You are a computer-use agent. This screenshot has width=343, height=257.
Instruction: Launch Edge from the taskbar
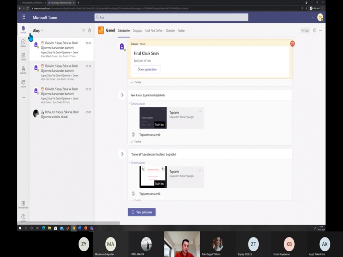pyautogui.click(x=43, y=228)
